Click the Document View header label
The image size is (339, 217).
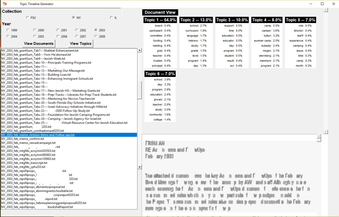pyautogui.click(x=160, y=12)
